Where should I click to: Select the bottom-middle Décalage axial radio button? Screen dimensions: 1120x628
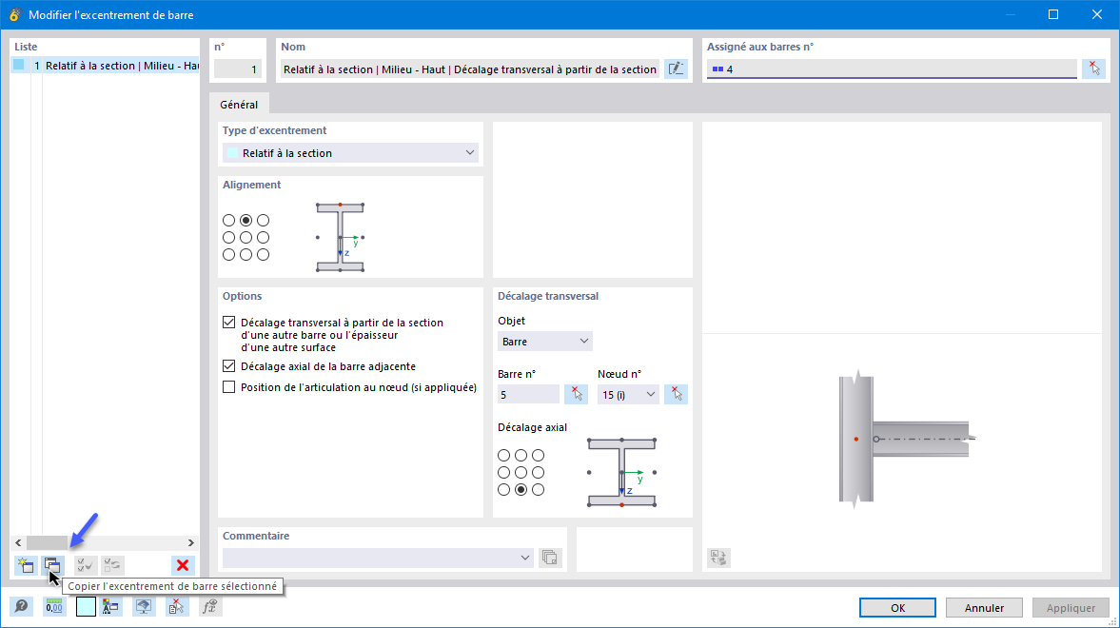(521, 489)
